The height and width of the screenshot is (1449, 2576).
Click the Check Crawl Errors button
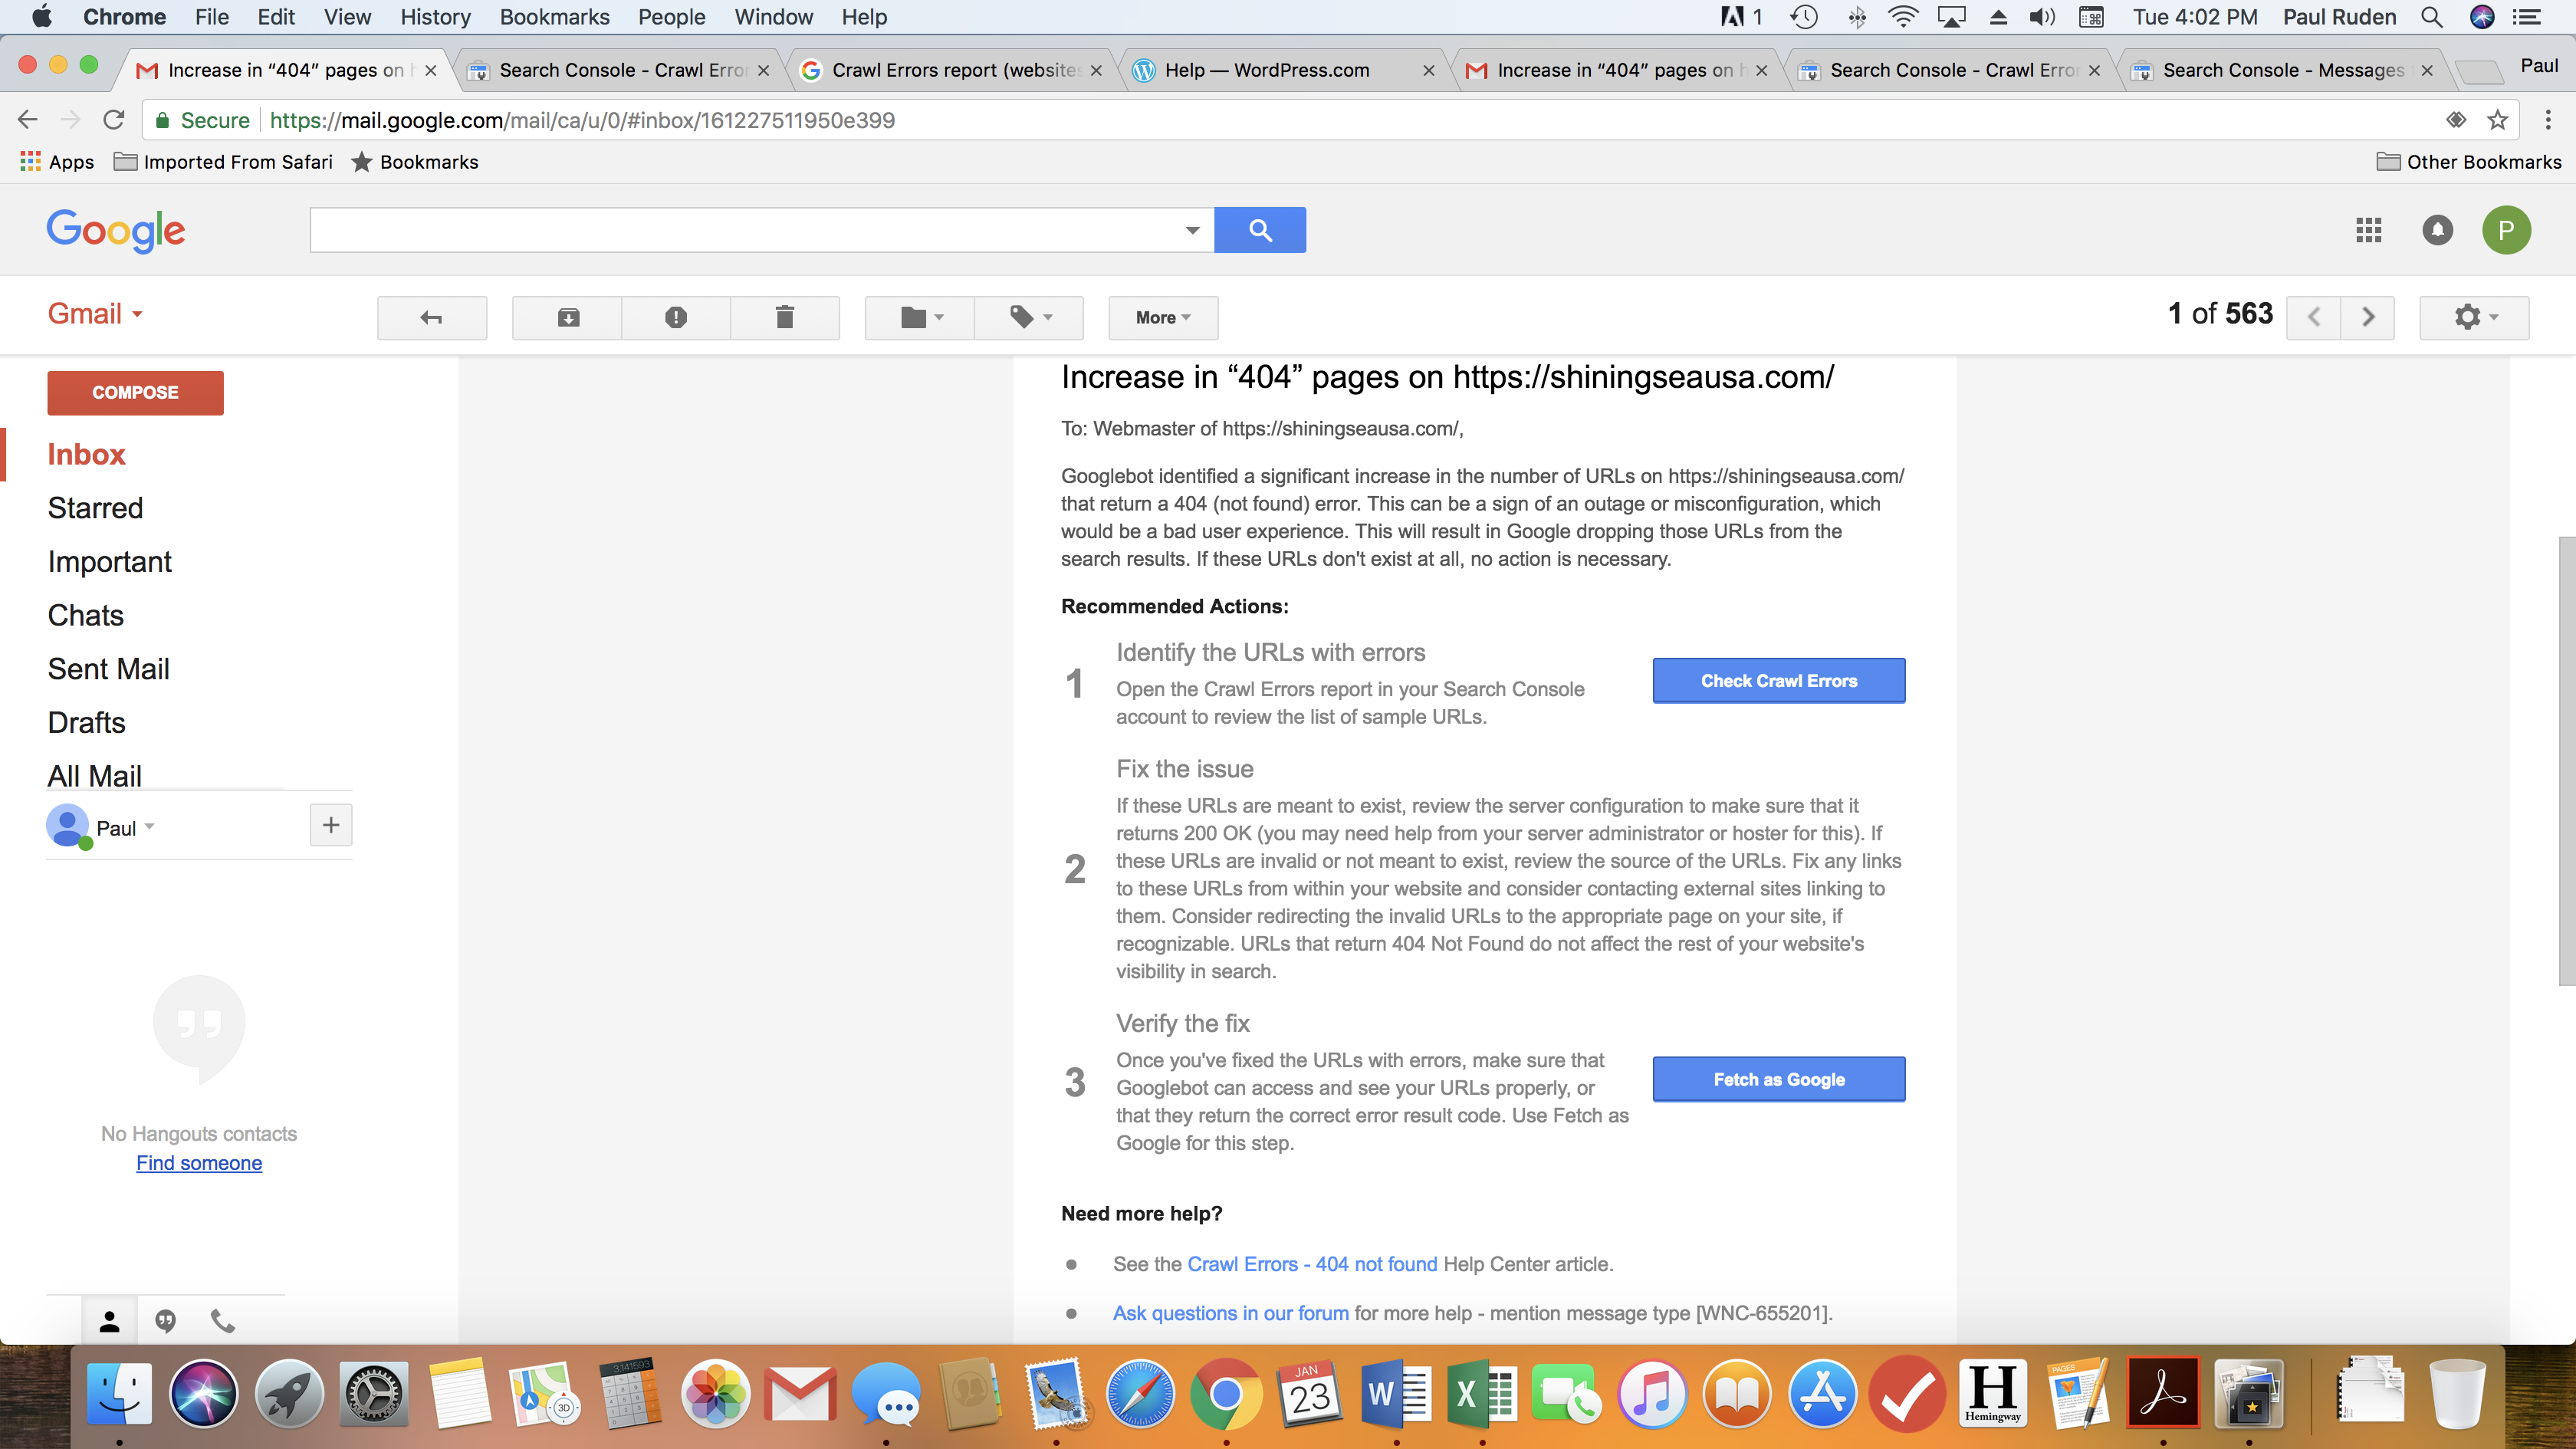(1778, 681)
